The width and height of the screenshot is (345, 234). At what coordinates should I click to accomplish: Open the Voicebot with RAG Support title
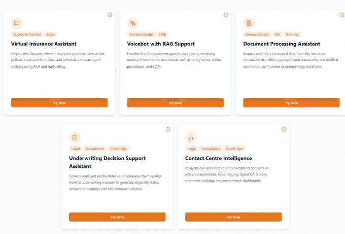[x=161, y=44]
